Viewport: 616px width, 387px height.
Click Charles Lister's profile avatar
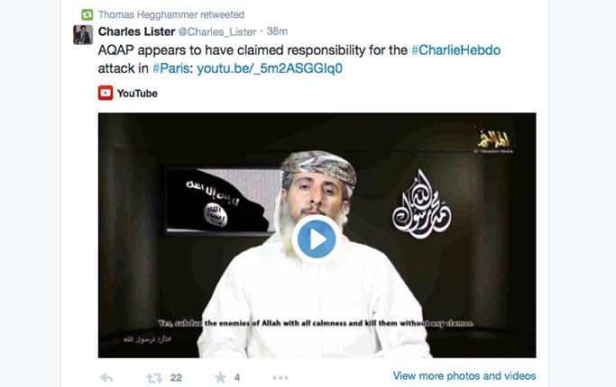(83, 35)
